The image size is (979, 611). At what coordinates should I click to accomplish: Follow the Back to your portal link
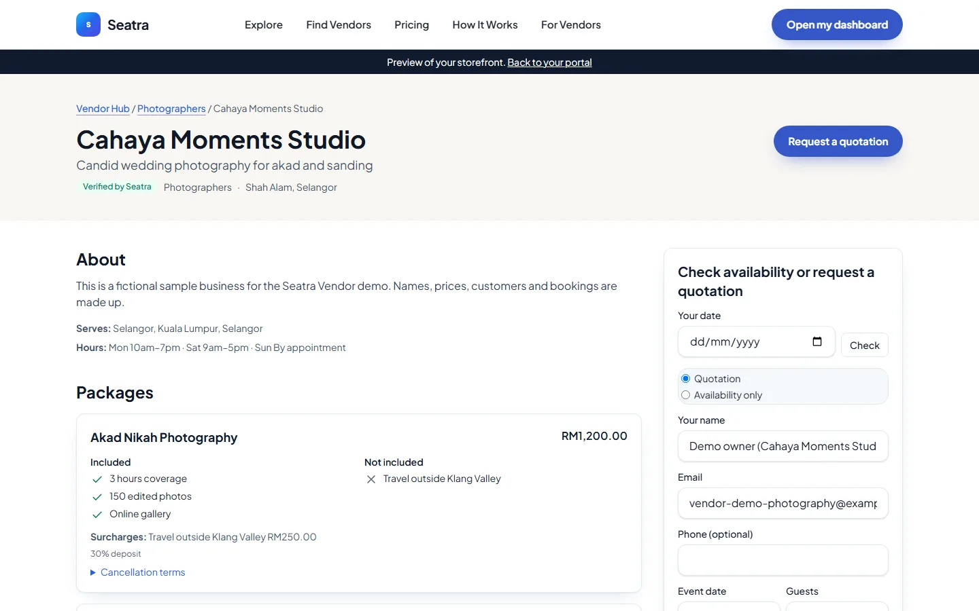coord(549,62)
